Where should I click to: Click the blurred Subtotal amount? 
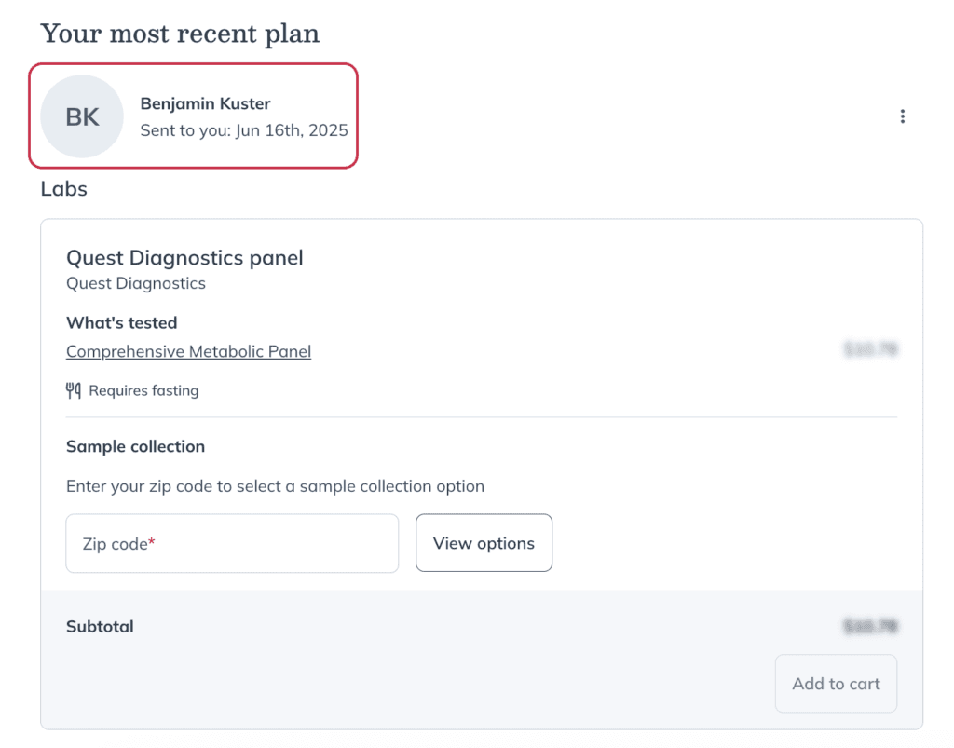871,626
